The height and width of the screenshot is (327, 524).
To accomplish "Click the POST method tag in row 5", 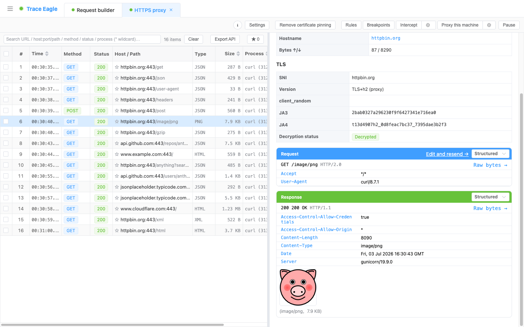I will pyautogui.click(x=72, y=110).
